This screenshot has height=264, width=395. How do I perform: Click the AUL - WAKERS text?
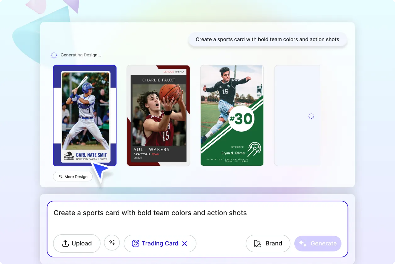tap(152, 149)
